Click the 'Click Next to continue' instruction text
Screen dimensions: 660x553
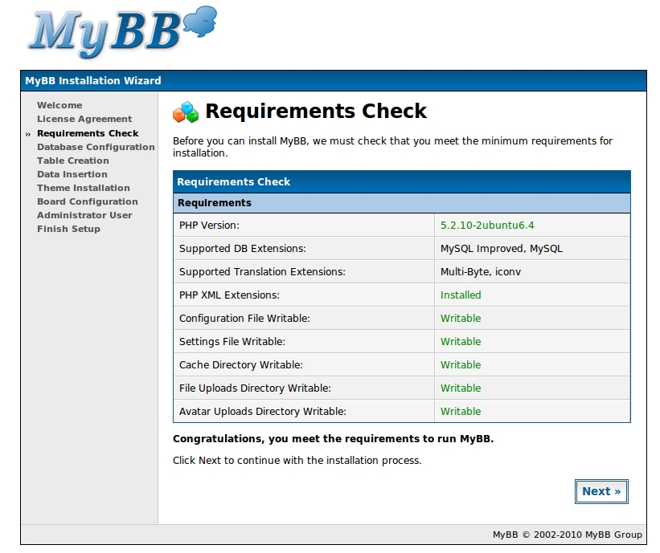(297, 461)
